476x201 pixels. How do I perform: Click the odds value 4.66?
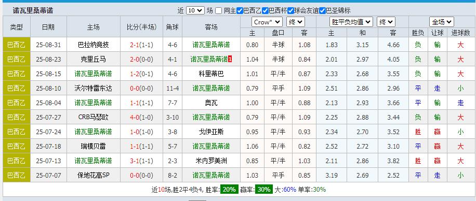click(393, 45)
